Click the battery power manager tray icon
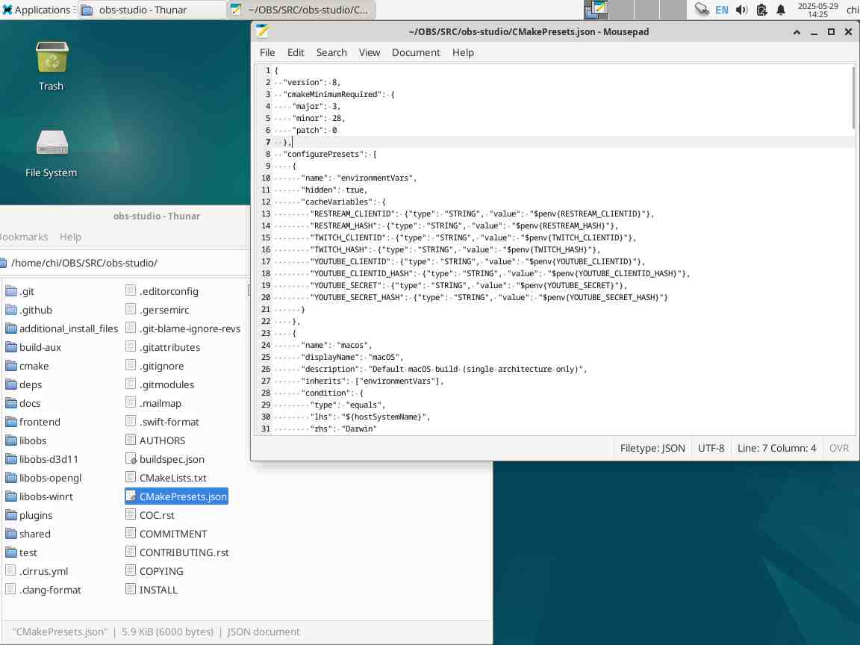This screenshot has height=645, width=860. click(761, 10)
